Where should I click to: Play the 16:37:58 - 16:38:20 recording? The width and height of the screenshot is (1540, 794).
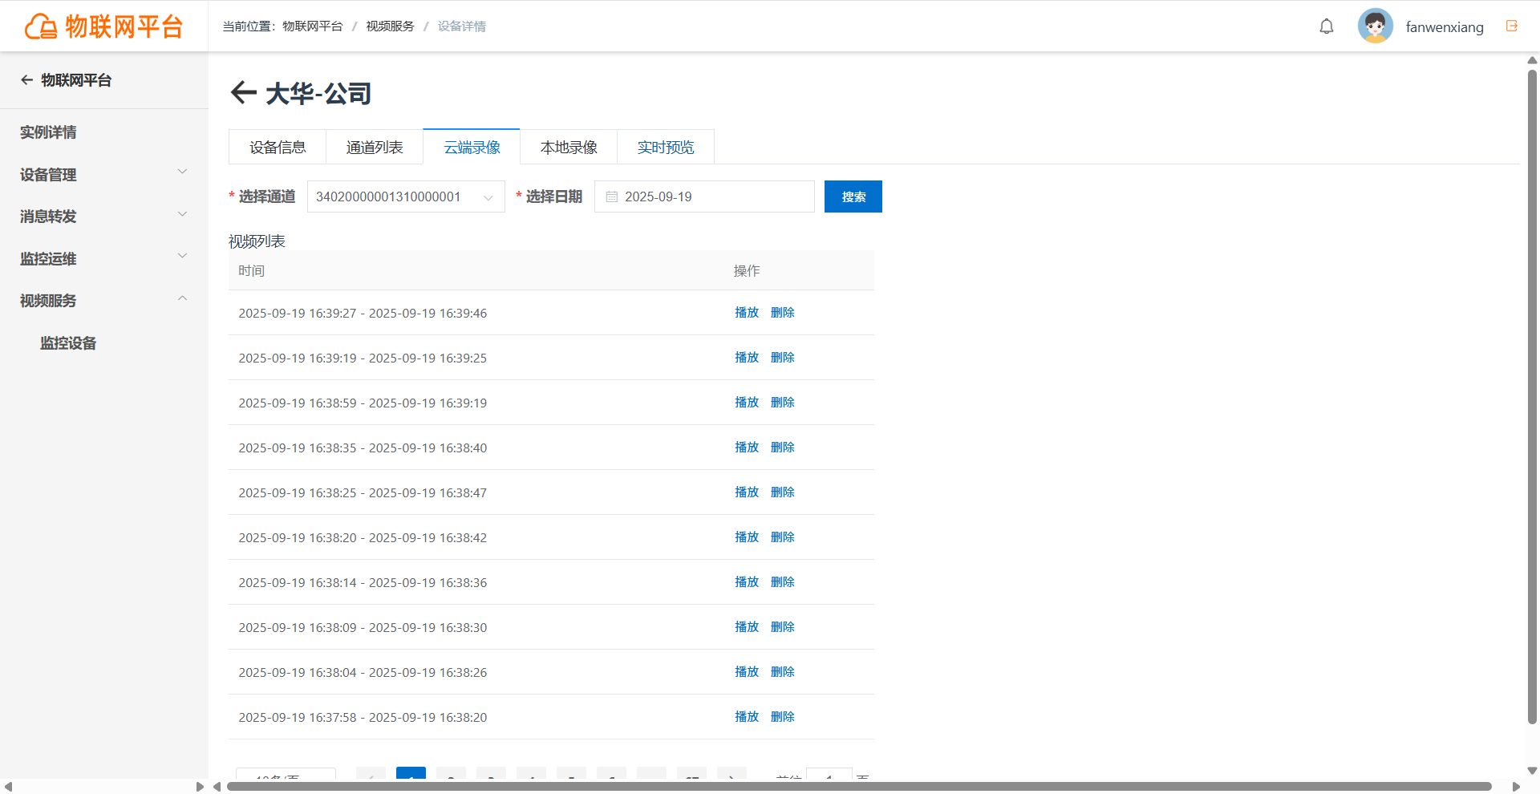(747, 717)
